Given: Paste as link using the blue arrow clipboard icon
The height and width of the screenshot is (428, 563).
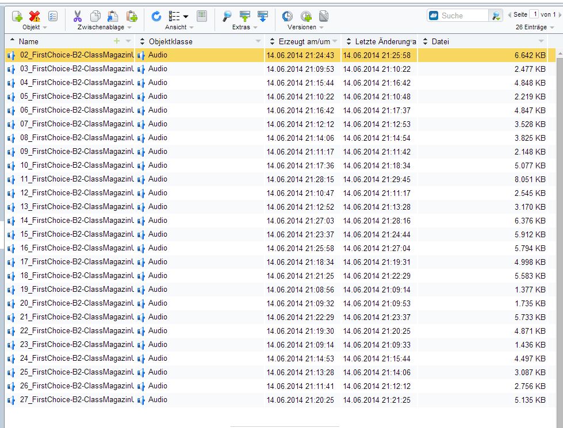Looking at the screenshot, I should pyautogui.click(x=113, y=16).
